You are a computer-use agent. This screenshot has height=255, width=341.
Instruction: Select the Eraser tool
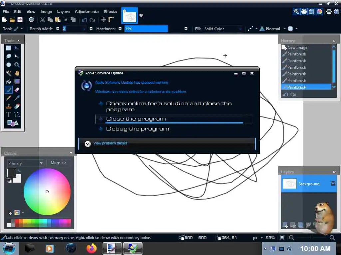(17, 90)
